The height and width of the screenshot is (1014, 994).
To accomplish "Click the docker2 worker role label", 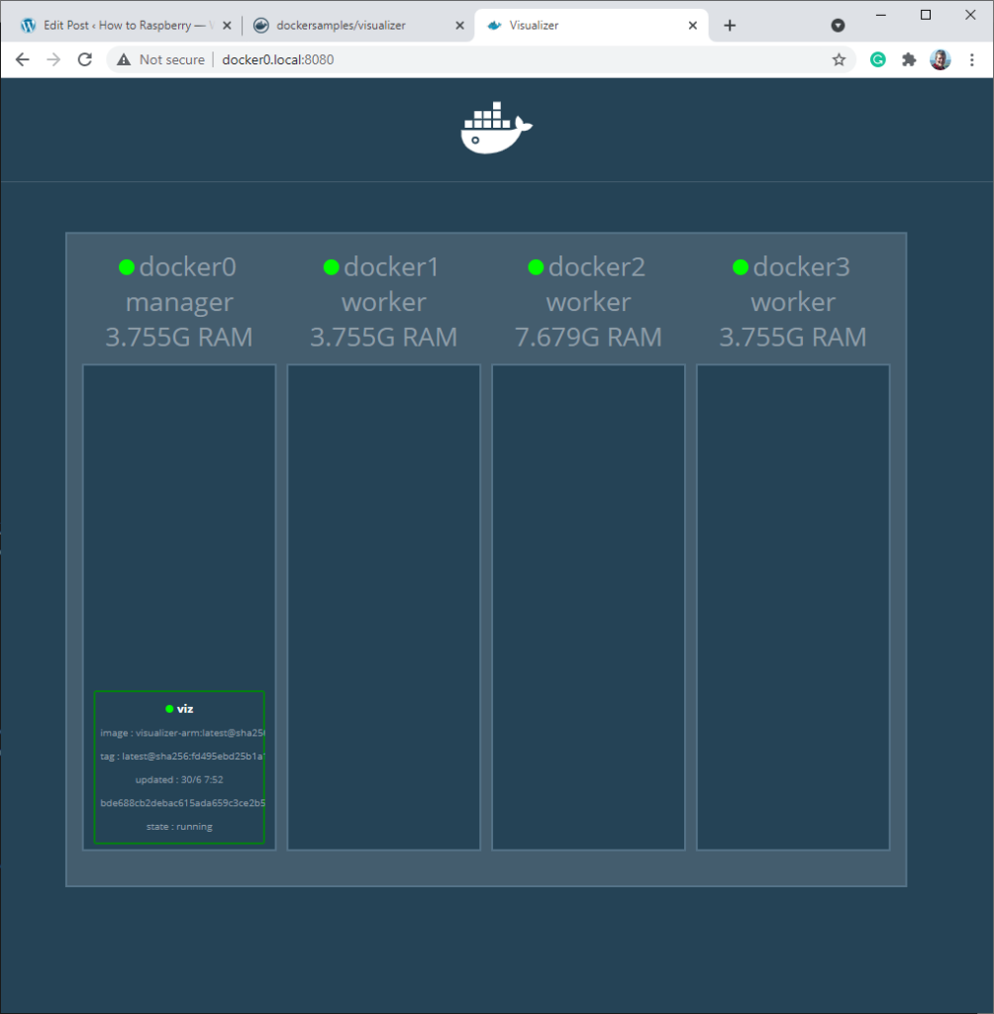I will [x=588, y=302].
